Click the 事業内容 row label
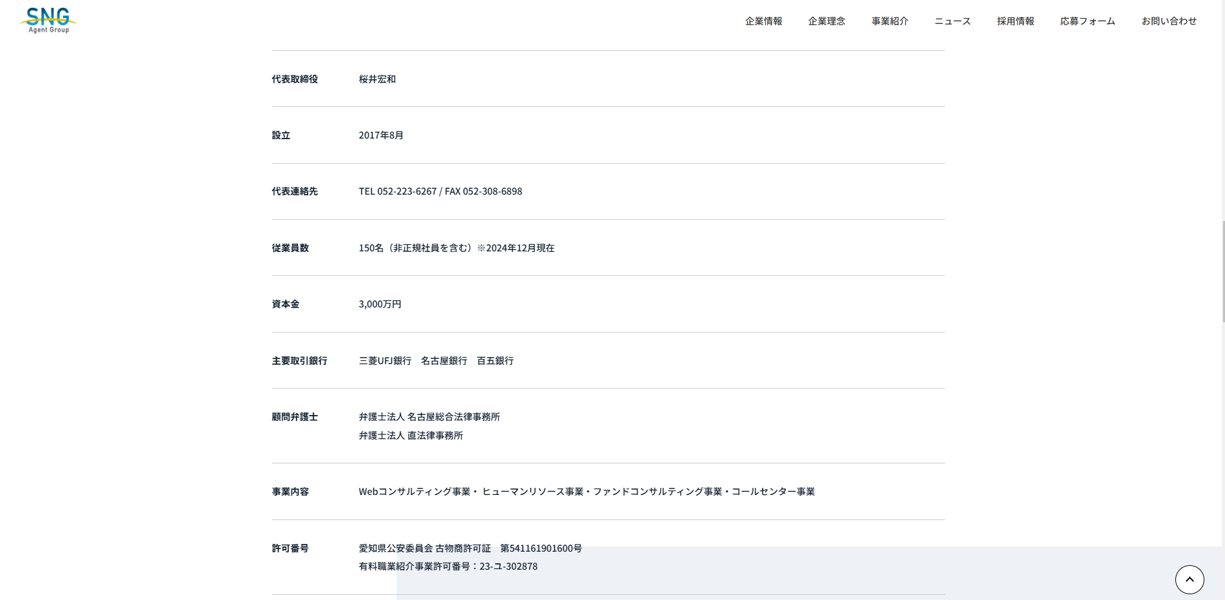The image size is (1225, 600). 290,492
